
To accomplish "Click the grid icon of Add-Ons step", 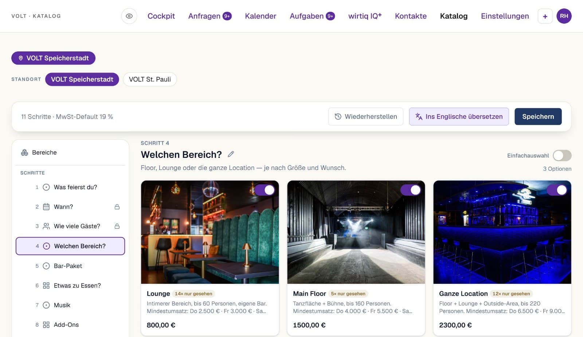I will pos(46,325).
